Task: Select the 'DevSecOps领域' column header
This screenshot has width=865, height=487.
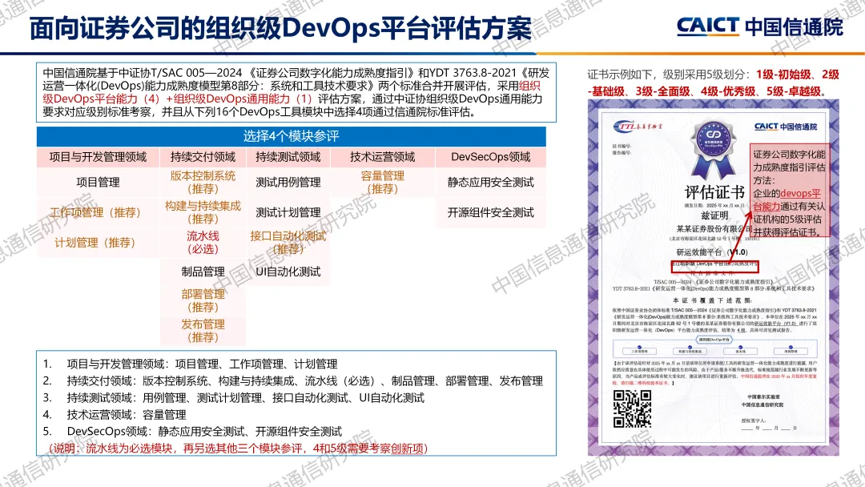Action: (x=490, y=157)
